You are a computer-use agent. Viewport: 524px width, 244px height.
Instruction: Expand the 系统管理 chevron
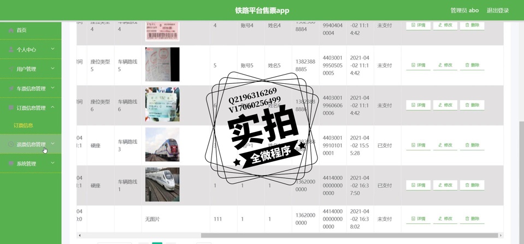point(53,163)
